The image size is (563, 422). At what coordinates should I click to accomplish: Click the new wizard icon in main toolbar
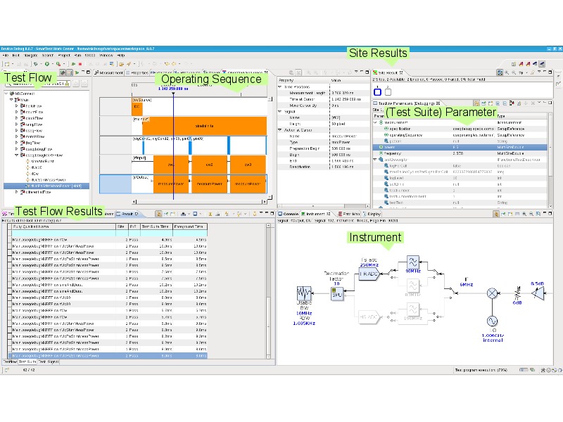7,64
